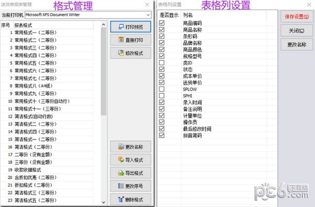The height and width of the screenshot is (207, 315).
Task: Select row 二等份（没有金额）
Action: [47, 155]
